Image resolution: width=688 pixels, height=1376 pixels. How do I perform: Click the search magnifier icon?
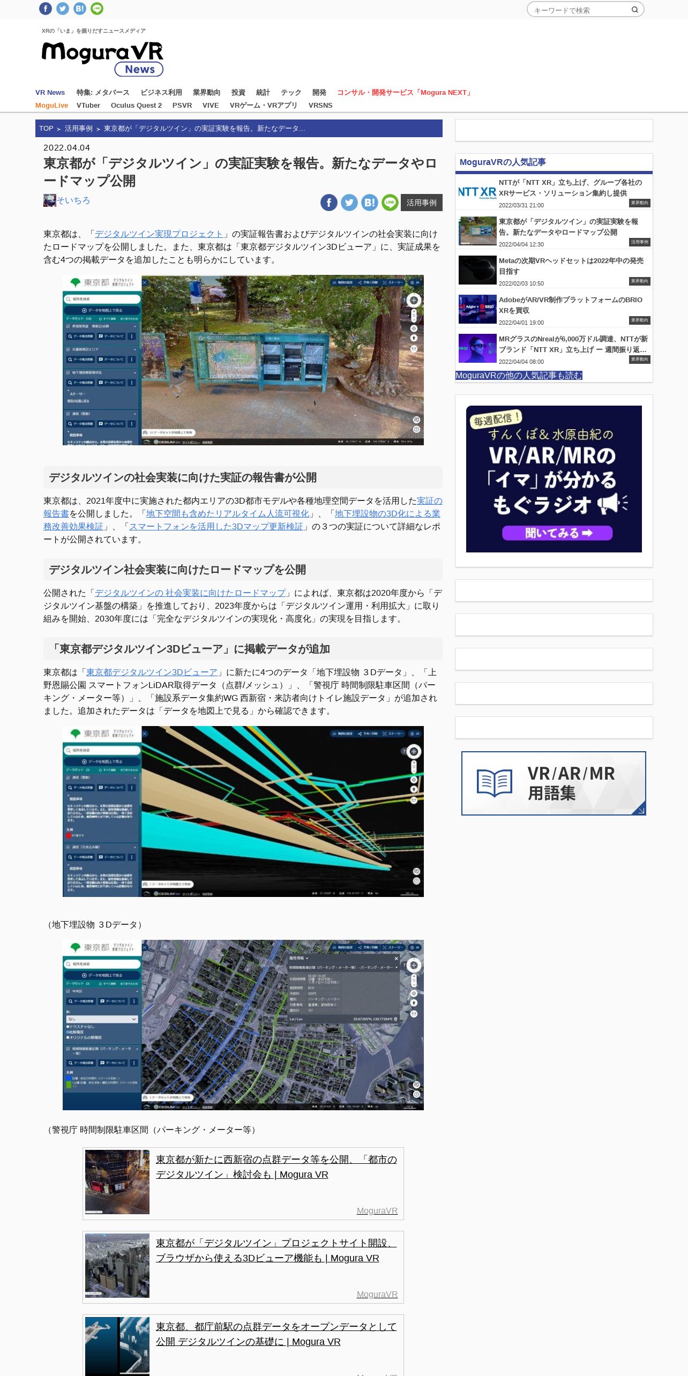[635, 10]
